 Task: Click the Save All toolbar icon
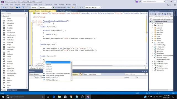pyautogui.click(x=19, y=7)
